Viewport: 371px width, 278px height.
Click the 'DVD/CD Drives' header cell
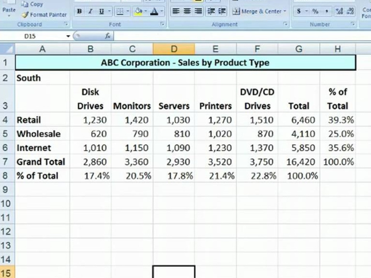[257, 99]
